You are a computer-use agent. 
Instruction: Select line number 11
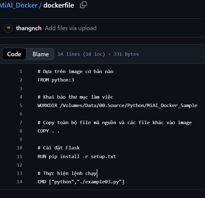20,156
